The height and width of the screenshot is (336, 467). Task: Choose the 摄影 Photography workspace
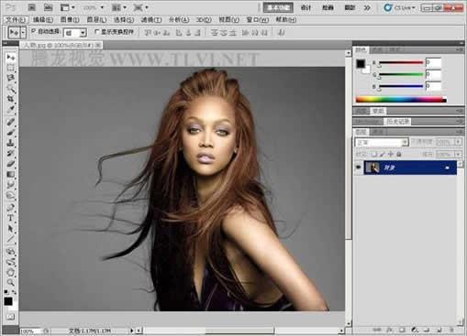(350, 7)
